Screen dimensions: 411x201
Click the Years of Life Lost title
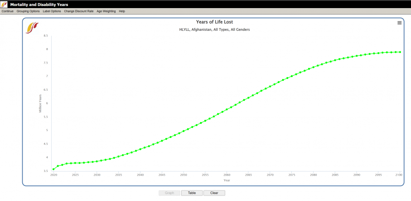pos(214,22)
